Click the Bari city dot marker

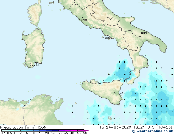144,30
